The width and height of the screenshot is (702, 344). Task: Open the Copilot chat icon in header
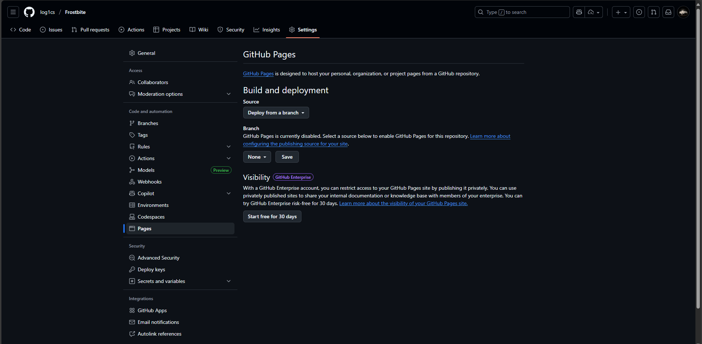tap(579, 12)
